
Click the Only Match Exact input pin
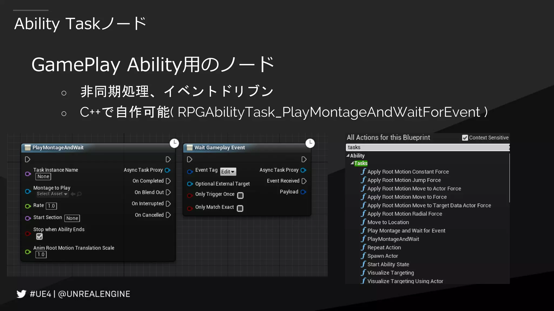pyautogui.click(x=190, y=208)
